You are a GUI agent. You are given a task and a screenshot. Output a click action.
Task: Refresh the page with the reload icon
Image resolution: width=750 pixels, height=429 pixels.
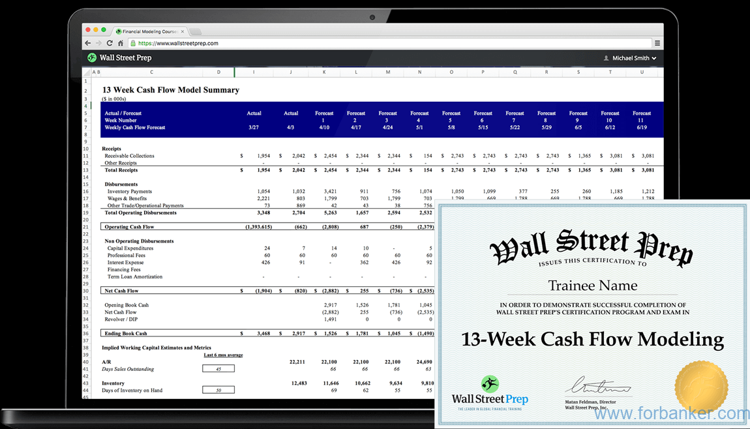point(110,42)
